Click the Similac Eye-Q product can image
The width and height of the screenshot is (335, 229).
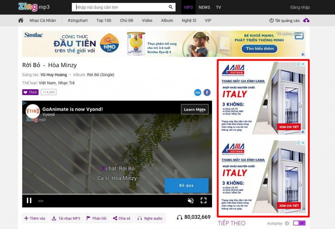[136, 44]
